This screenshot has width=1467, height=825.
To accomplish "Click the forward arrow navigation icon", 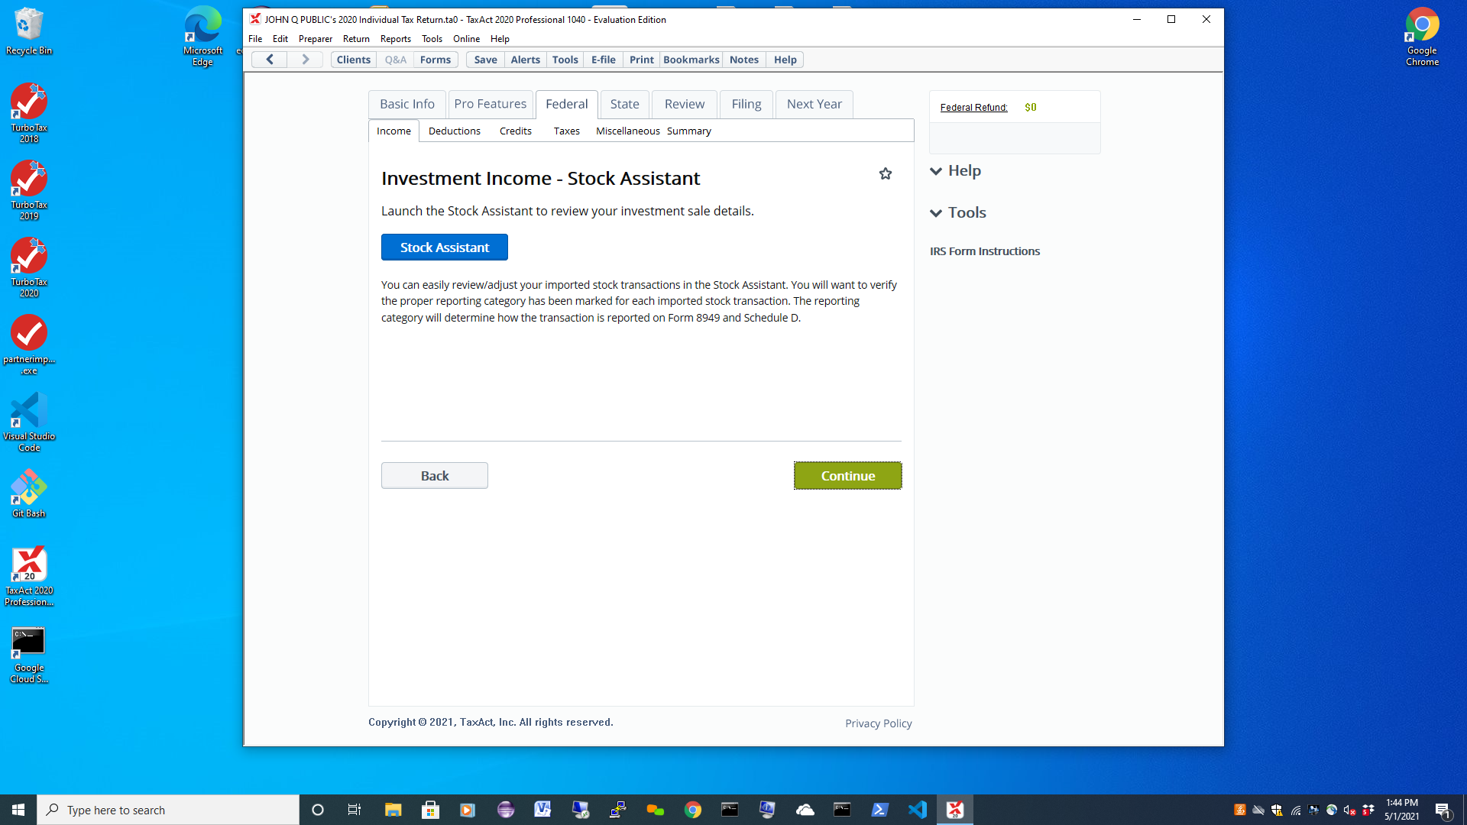I will coord(305,60).
